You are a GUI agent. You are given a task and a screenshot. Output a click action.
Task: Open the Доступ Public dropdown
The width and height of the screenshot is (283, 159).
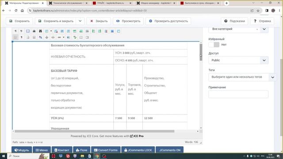coord(238,60)
